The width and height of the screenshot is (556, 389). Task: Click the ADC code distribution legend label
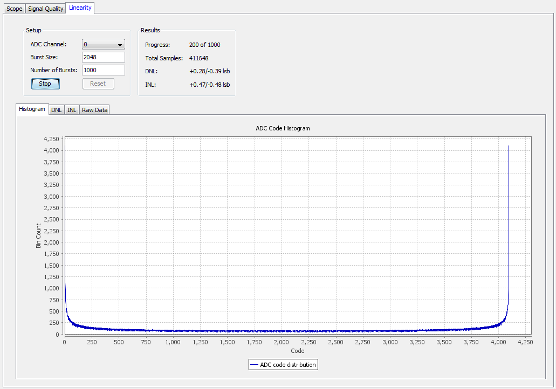(287, 365)
